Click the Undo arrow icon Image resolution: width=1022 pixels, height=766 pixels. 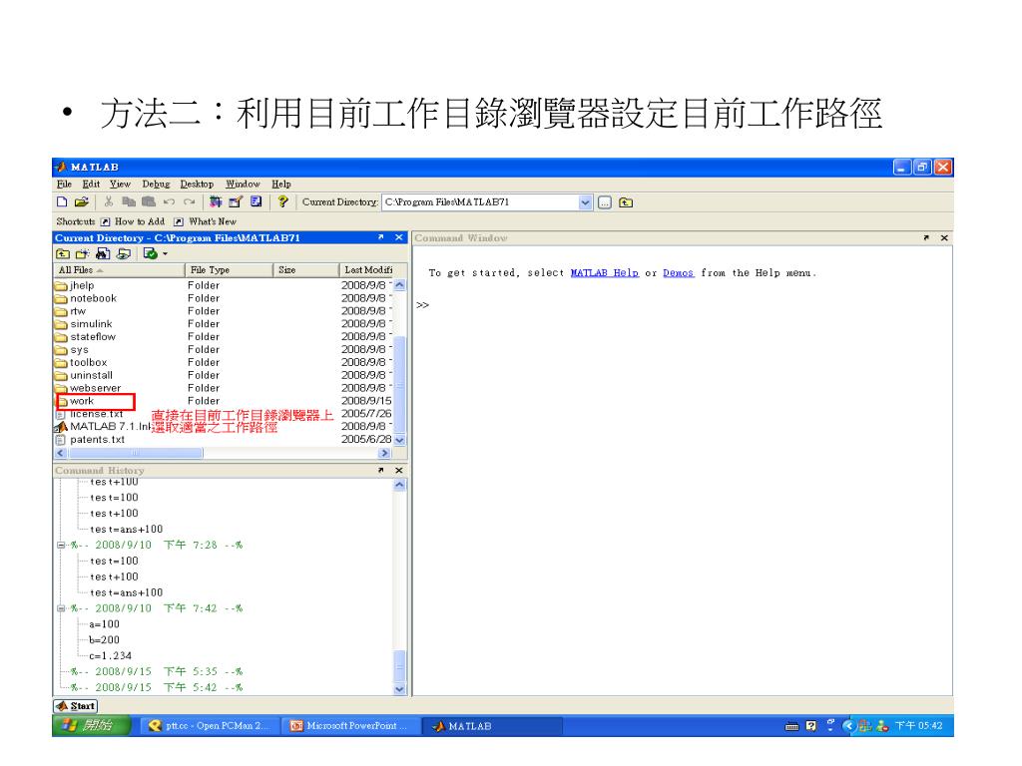(x=169, y=201)
